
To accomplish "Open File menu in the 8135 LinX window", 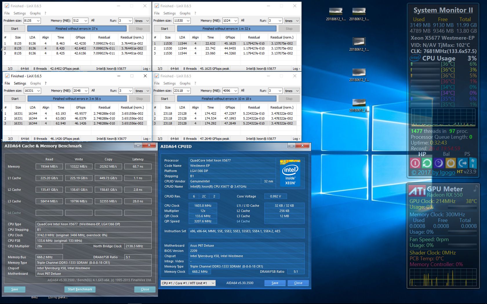I will (7, 13).
